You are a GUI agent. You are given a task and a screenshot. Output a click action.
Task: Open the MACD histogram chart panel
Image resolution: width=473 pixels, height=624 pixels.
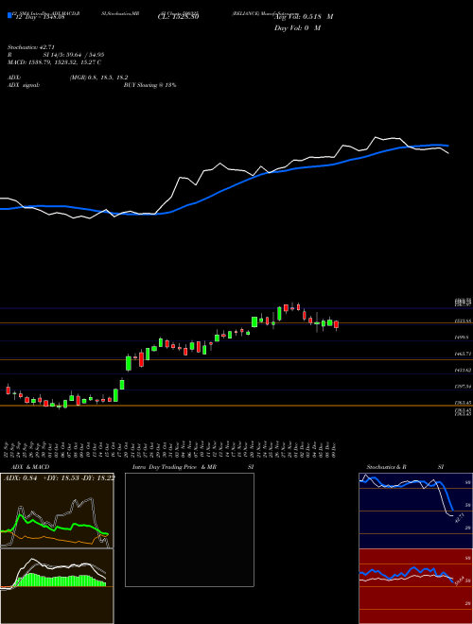point(57,586)
